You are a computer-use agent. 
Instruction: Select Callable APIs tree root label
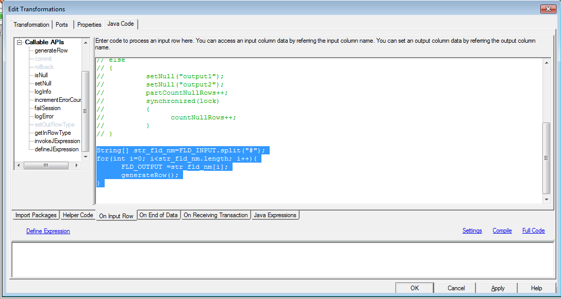pyautogui.click(x=44, y=42)
